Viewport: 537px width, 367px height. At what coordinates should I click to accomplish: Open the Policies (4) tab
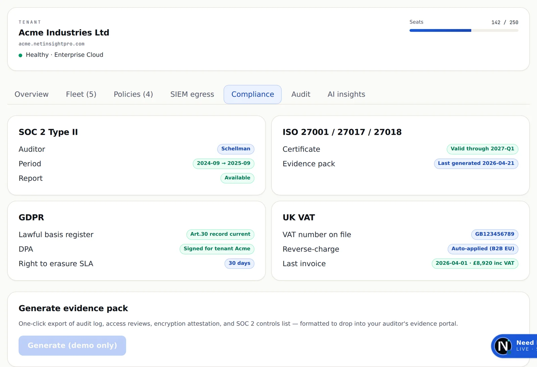tap(133, 94)
